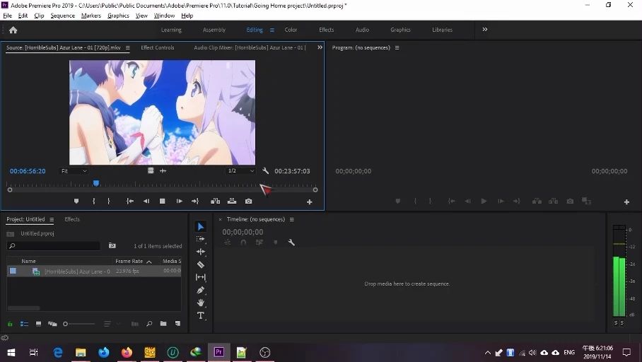642x362 pixels.
Task: Open Timeline display settings wrench
Action: pyautogui.click(x=291, y=243)
